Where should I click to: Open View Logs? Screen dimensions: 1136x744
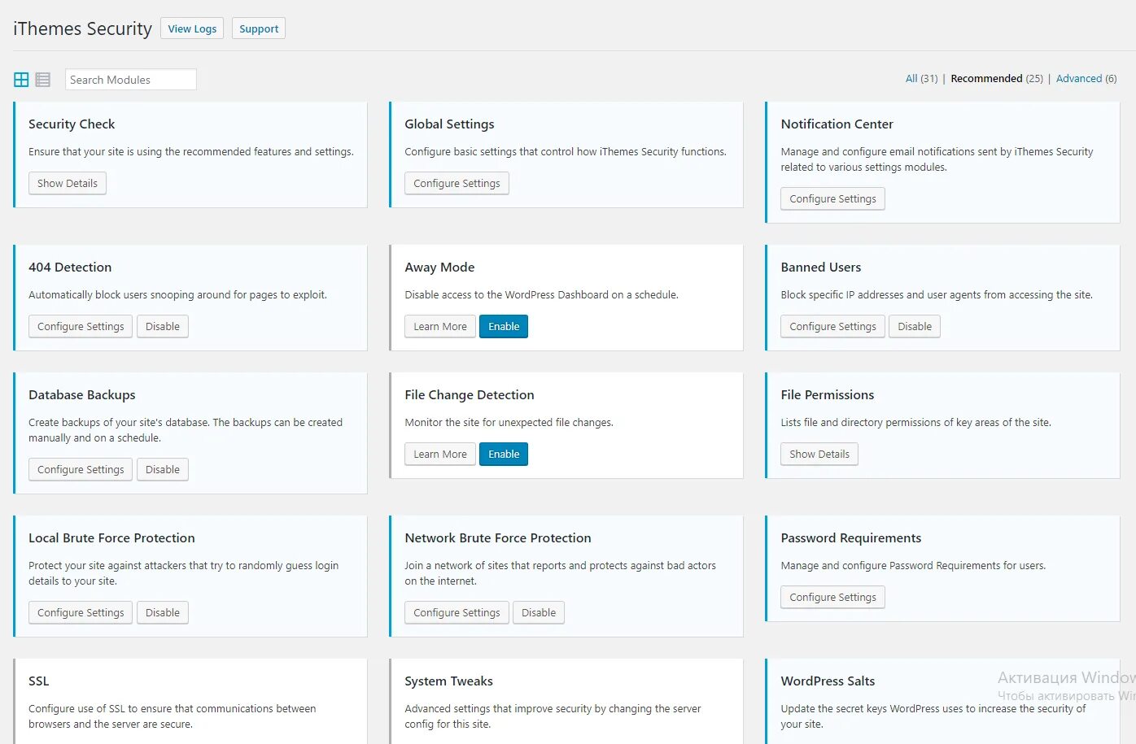192,28
